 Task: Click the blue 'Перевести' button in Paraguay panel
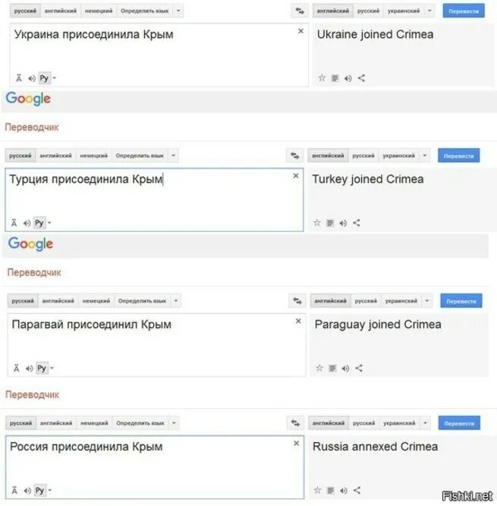click(461, 300)
